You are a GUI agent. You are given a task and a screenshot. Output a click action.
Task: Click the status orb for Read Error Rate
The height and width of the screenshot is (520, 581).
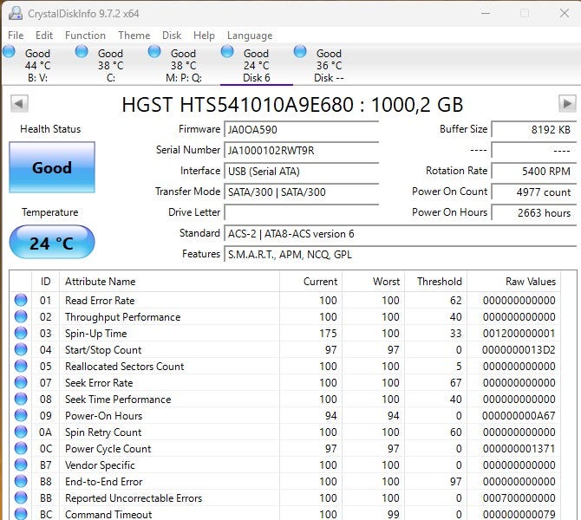[x=21, y=301]
